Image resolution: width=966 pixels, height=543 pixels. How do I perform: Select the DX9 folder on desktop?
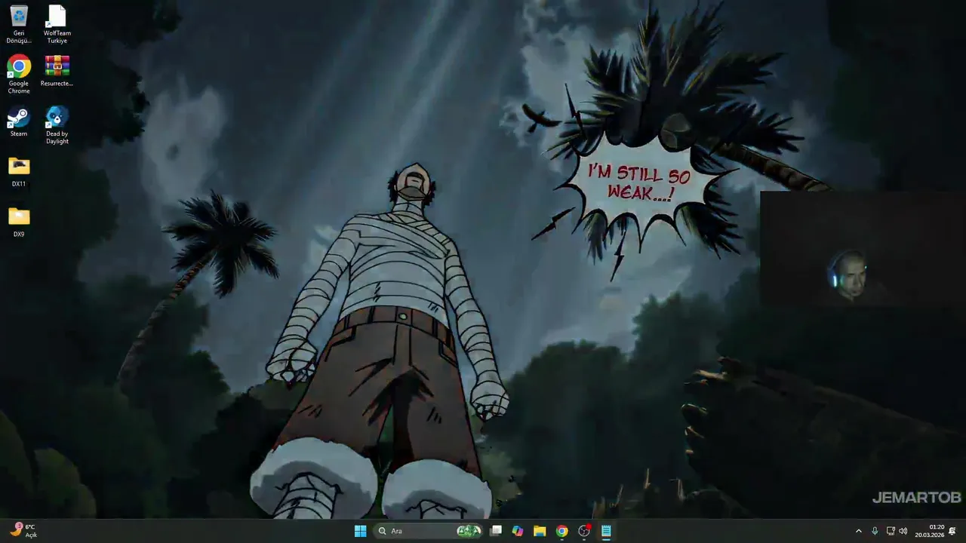[19, 222]
